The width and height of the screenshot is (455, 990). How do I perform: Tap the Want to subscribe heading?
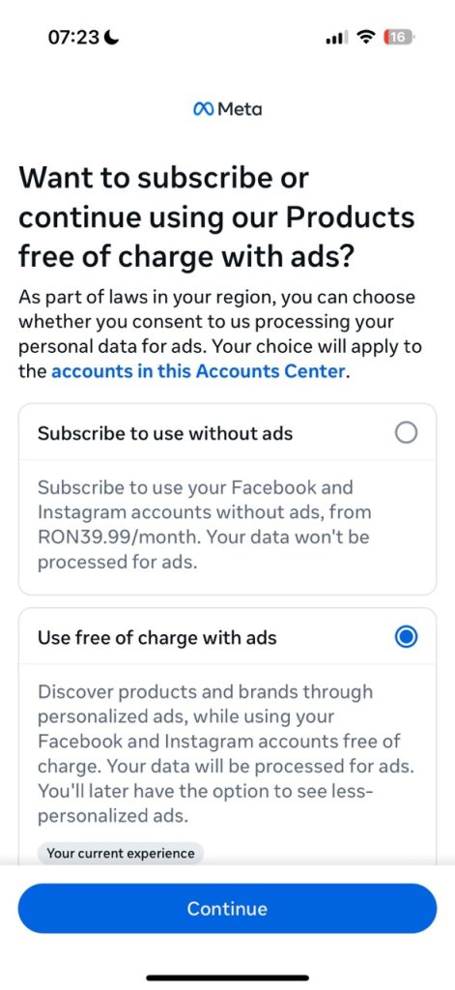[216, 218]
